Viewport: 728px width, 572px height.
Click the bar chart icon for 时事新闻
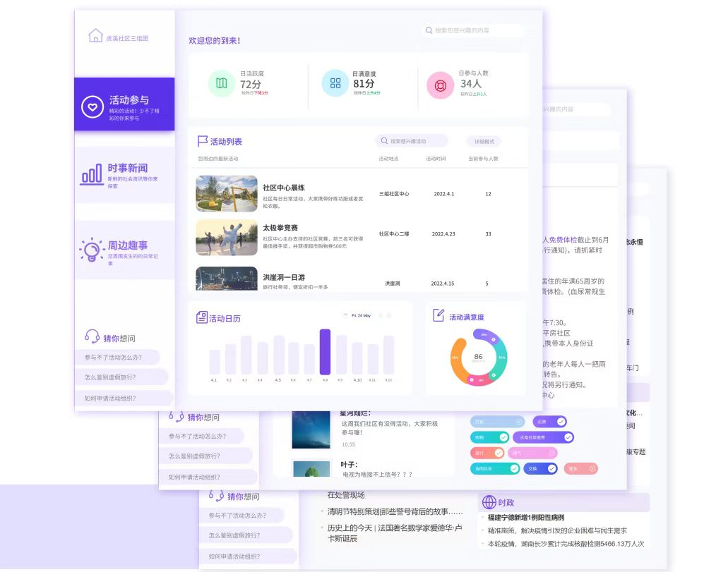point(92,174)
